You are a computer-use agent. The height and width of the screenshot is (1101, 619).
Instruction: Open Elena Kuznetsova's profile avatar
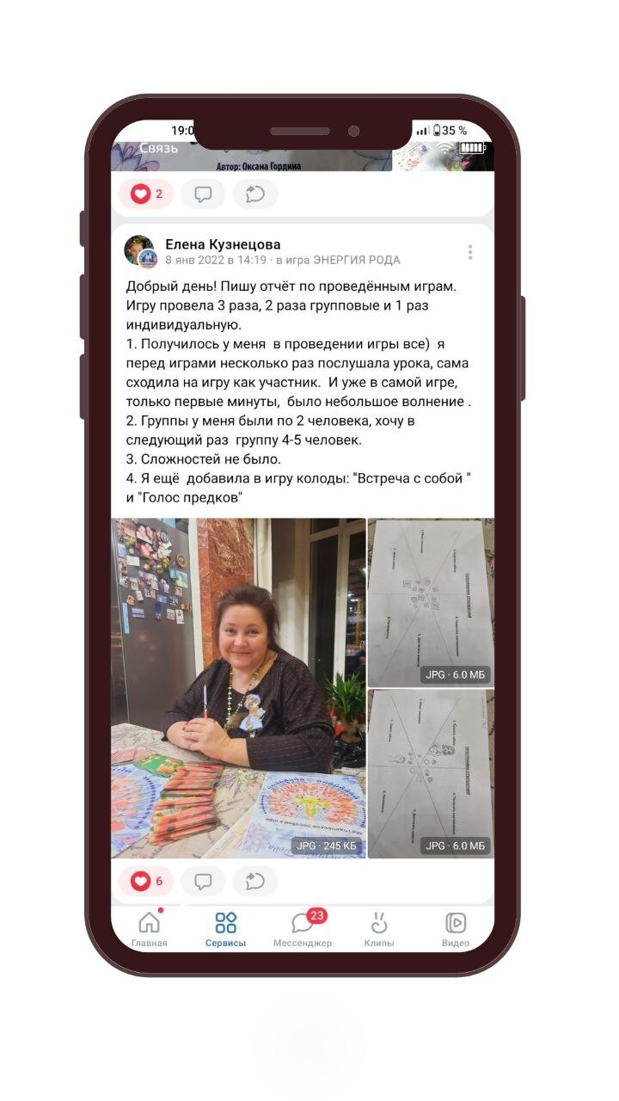(140, 251)
